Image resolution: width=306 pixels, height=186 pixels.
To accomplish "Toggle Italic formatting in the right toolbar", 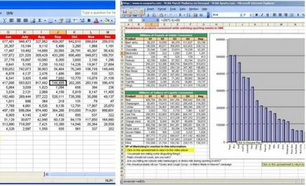I will coord(262,15).
